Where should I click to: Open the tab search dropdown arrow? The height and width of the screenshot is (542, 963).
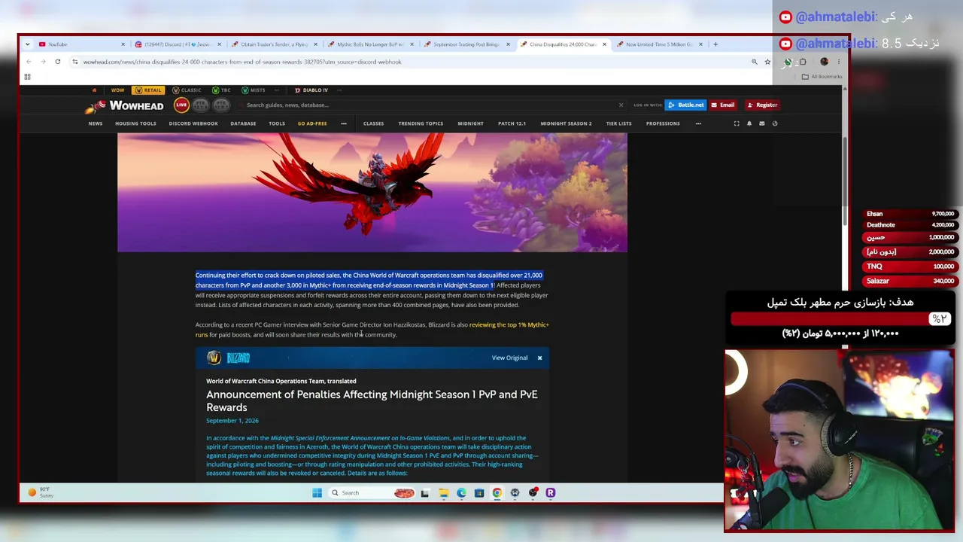coord(28,44)
